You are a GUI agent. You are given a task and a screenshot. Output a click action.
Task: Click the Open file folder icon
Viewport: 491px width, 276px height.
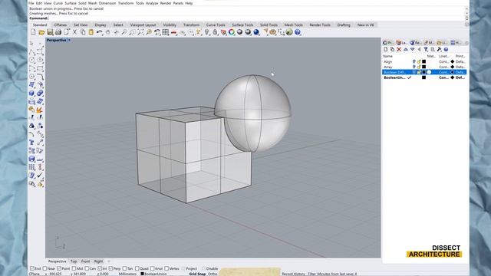[41, 32]
